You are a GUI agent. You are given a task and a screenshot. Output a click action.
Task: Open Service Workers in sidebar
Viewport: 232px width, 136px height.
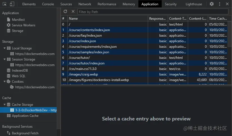(23, 25)
